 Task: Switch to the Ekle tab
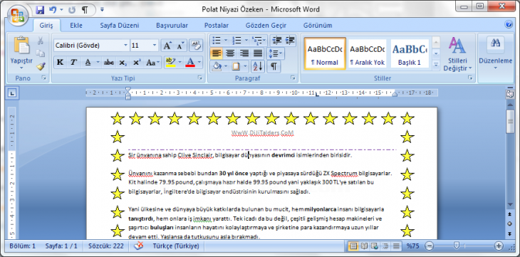(x=76, y=26)
